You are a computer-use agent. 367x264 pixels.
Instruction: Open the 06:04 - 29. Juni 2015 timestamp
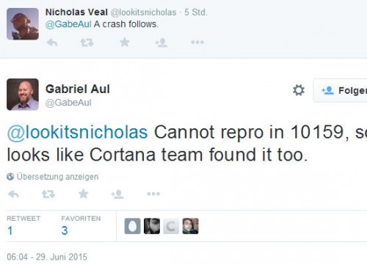[x=47, y=257]
